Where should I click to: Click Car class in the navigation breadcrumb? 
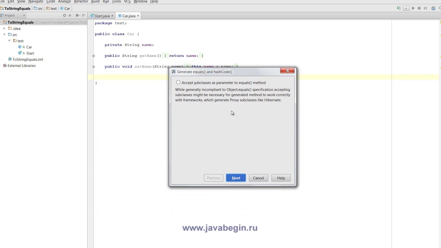tap(65, 9)
